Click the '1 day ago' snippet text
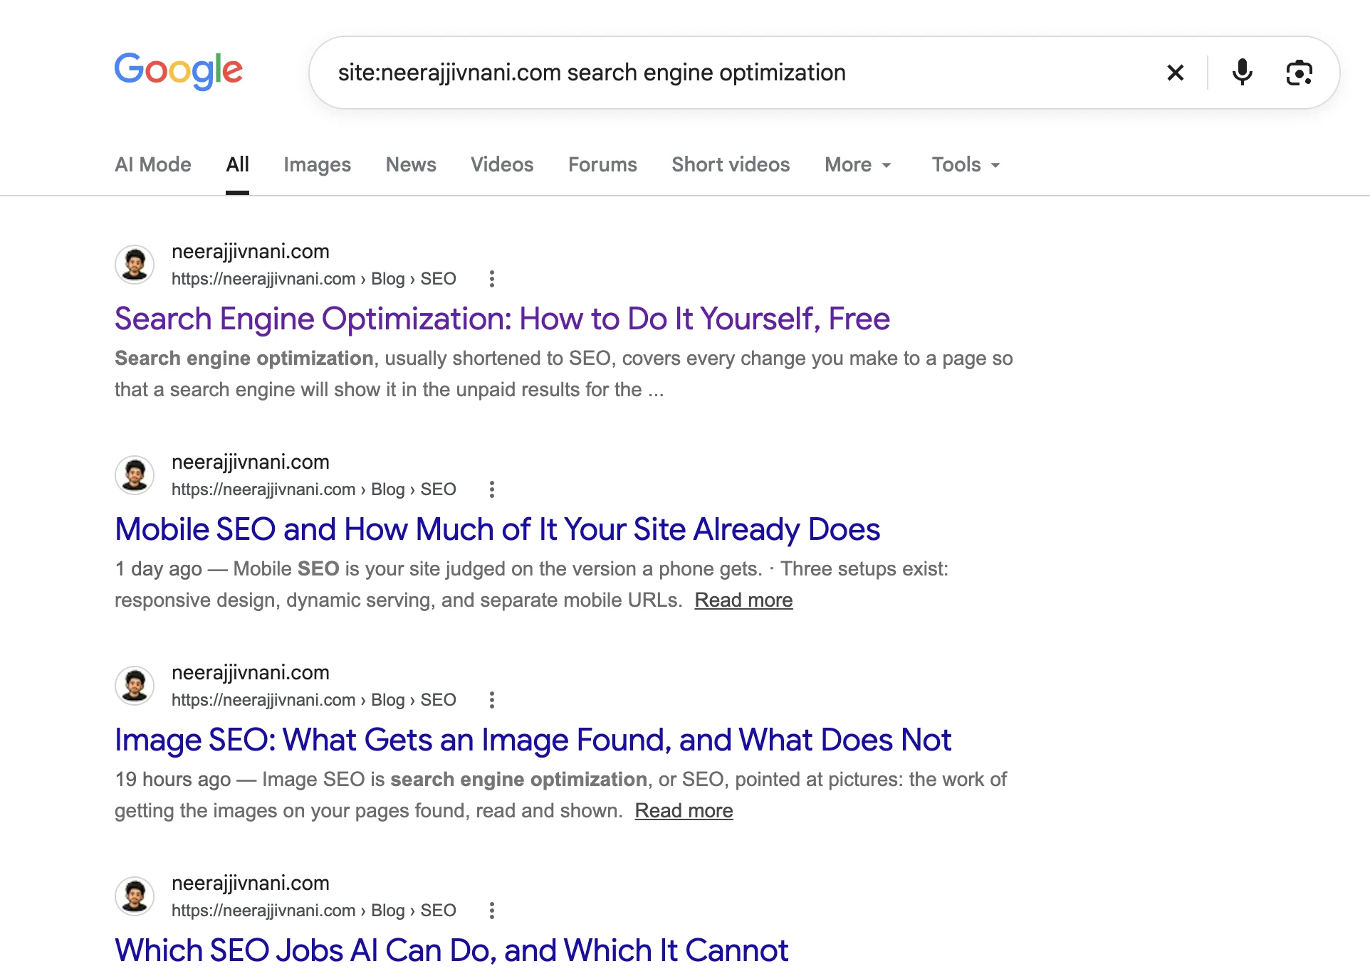Image resolution: width=1370 pixels, height=971 pixels. click(x=159, y=569)
